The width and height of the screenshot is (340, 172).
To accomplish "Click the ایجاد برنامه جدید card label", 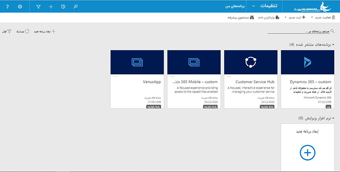I will pyautogui.click(x=307, y=132).
